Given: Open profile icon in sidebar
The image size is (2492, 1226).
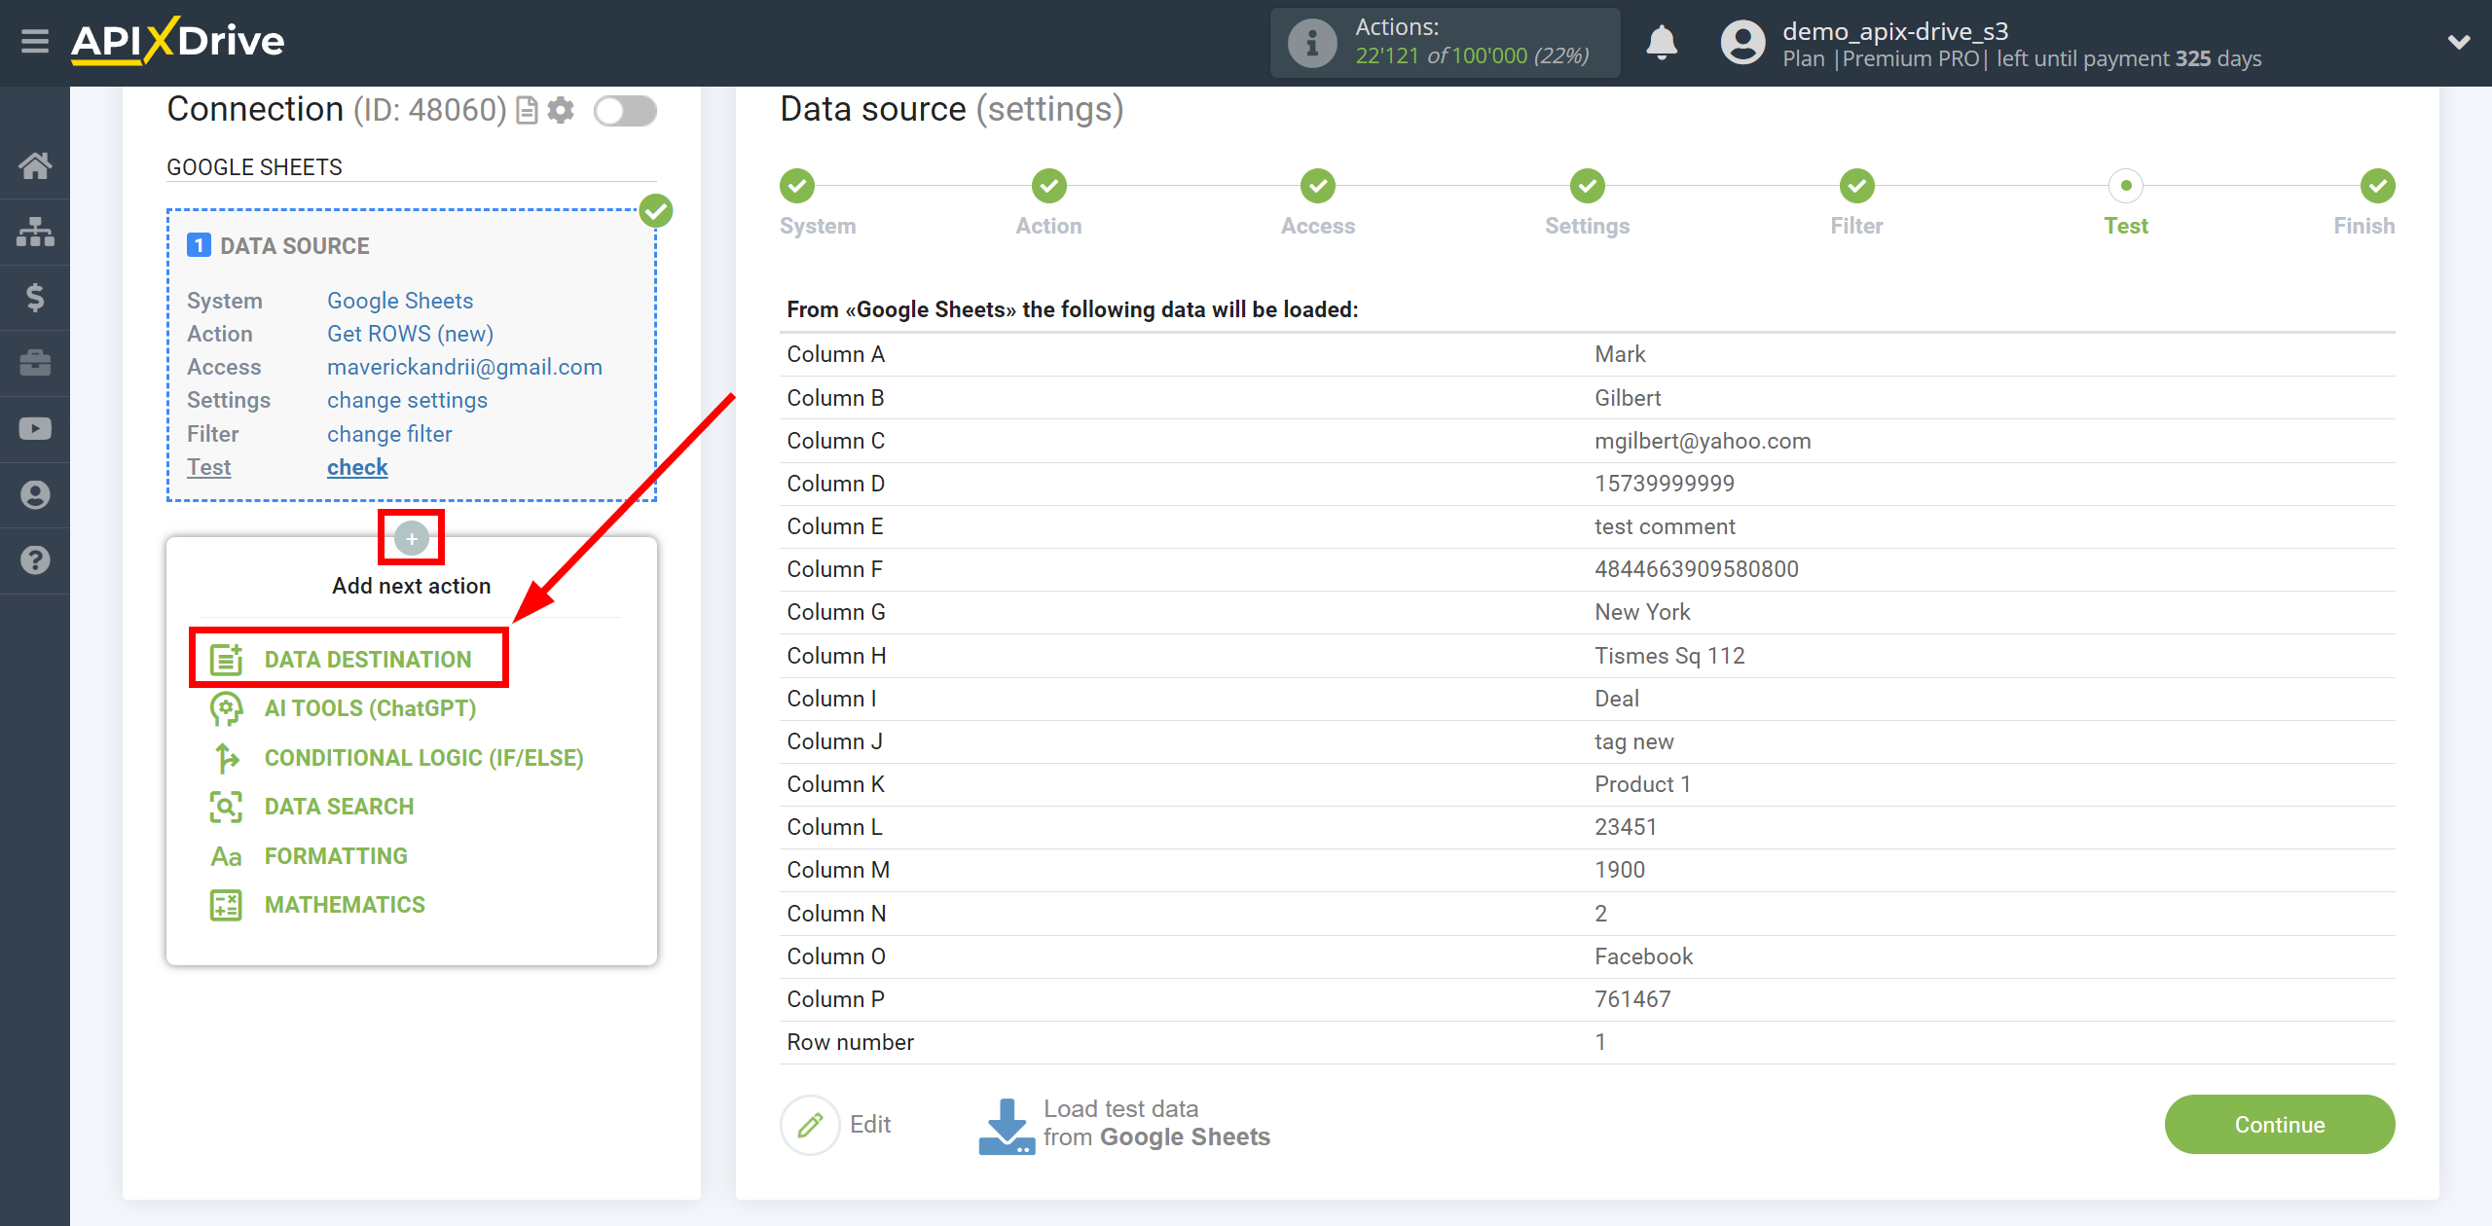Looking at the screenshot, I should click(x=35, y=494).
